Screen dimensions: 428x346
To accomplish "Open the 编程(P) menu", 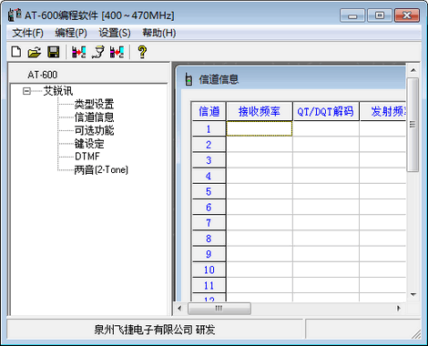I will click(x=71, y=33).
